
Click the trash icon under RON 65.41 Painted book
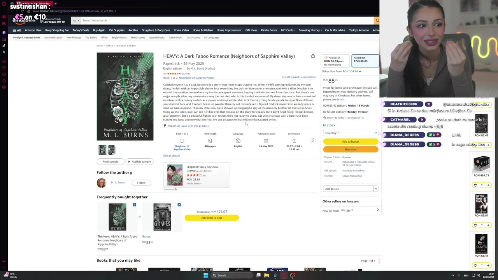pyautogui.click(x=475, y=265)
